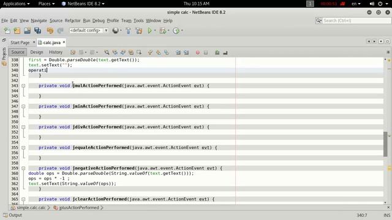Open the Places menu in top bar
The width and height of the screenshot is (392, 220).
[x=47, y=4]
